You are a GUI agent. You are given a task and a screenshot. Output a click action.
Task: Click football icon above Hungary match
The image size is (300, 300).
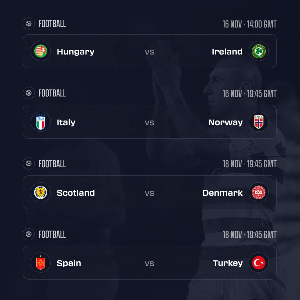tap(28, 24)
